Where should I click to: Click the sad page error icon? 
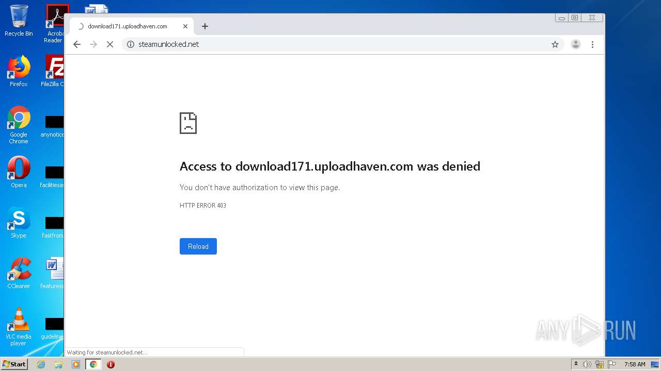(x=188, y=123)
